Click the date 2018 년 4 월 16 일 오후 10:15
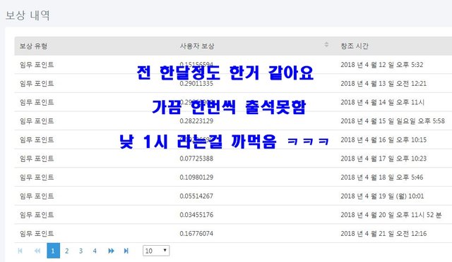This screenshot has height=262, width=452. point(383,139)
